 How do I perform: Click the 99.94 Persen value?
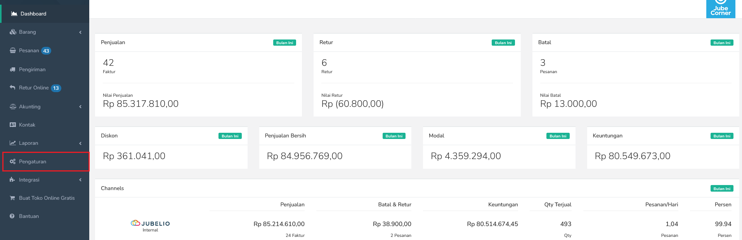click(723, 224)
